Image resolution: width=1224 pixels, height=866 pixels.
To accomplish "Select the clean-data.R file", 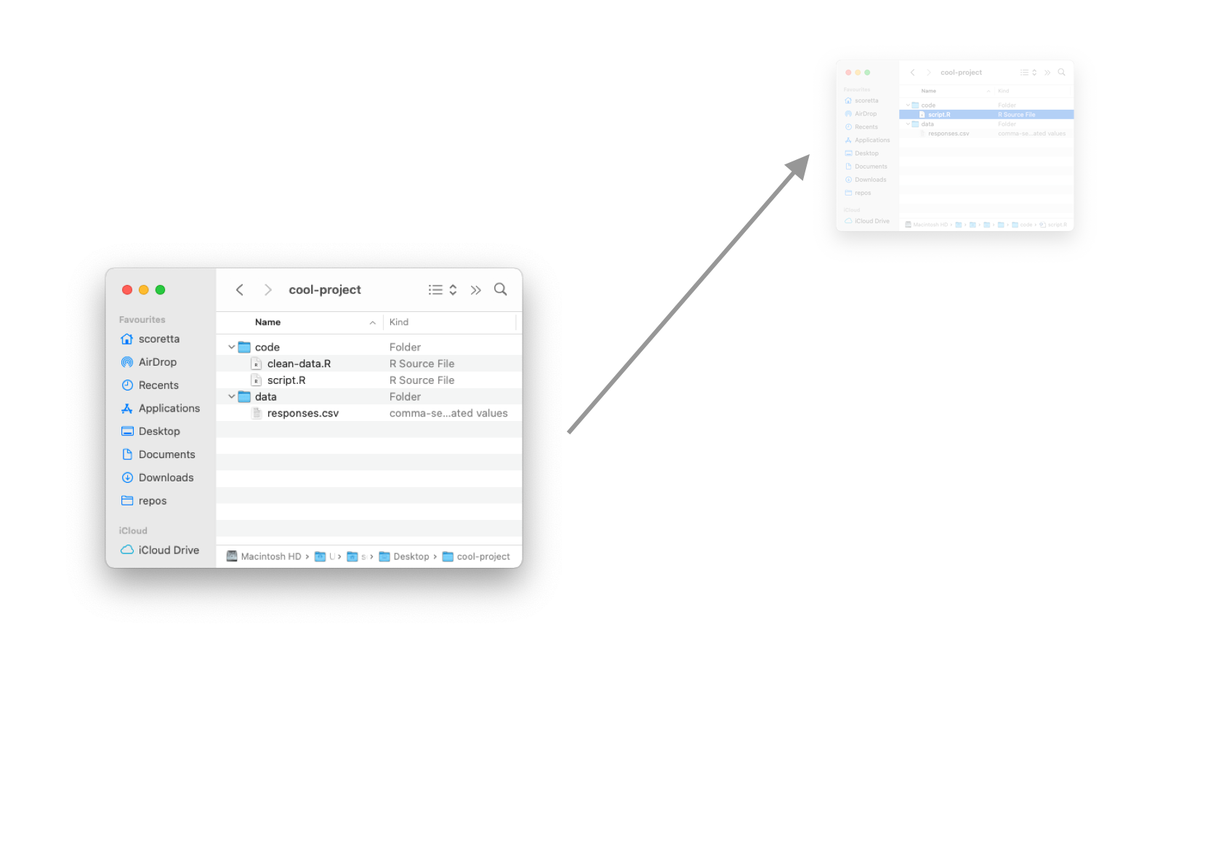I will pyautogui.click(x=299, y=364).
